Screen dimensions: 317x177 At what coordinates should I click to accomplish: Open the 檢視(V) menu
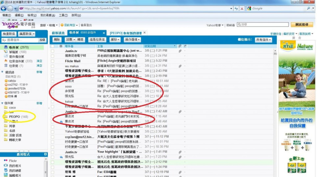tap(32, 15)
